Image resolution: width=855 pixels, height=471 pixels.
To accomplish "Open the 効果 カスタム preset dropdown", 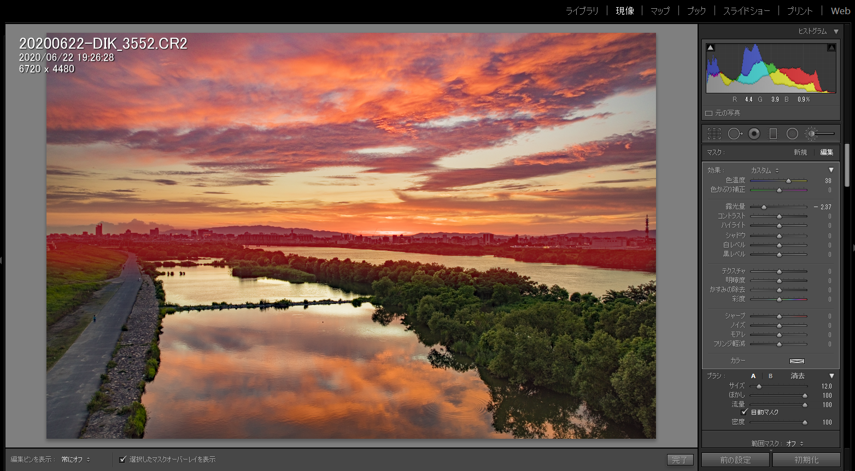I will [765, 170].
